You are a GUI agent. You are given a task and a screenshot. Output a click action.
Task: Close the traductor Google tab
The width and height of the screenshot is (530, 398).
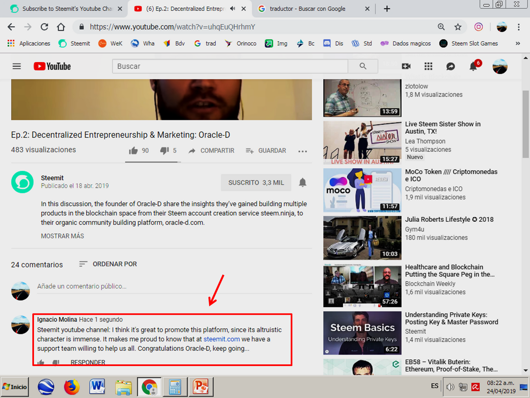pyautogui.click(x=367, y=9)
